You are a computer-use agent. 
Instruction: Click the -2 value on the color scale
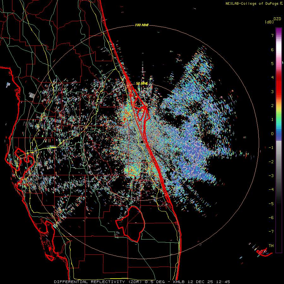tap(271, 162)
